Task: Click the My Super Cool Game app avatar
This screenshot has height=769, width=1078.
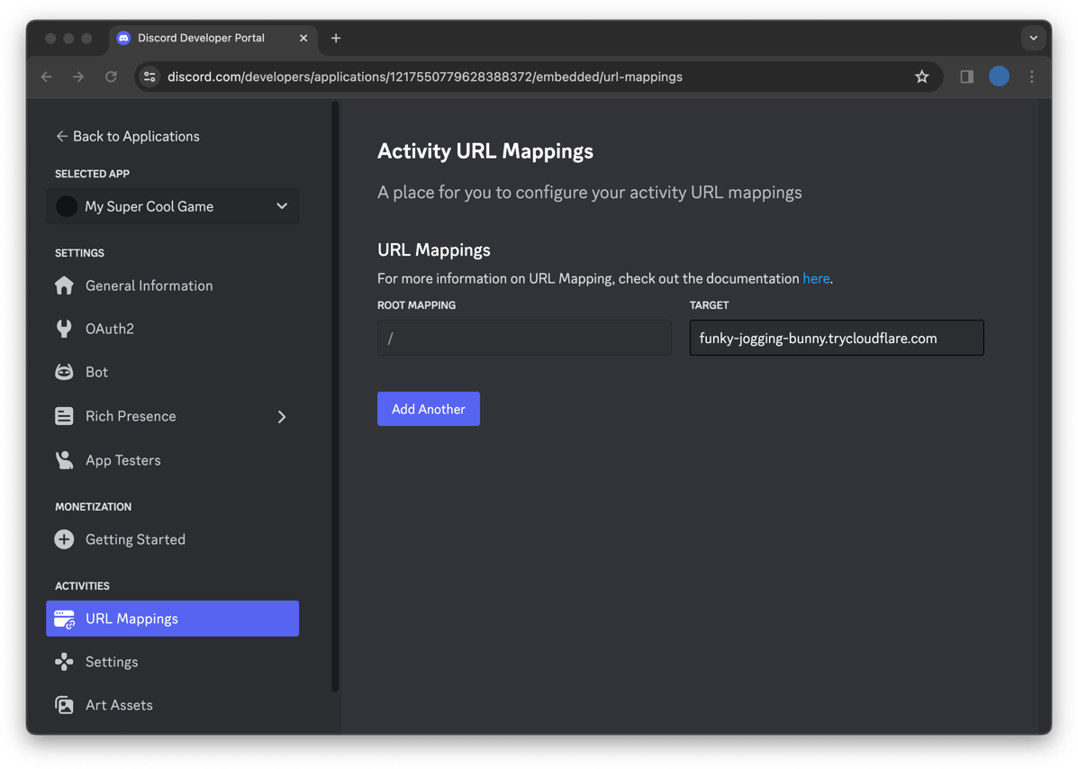Action: tap(67, 206)
